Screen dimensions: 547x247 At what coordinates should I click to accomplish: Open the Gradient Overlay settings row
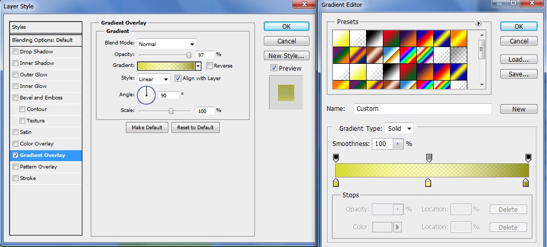click(46, 155)
